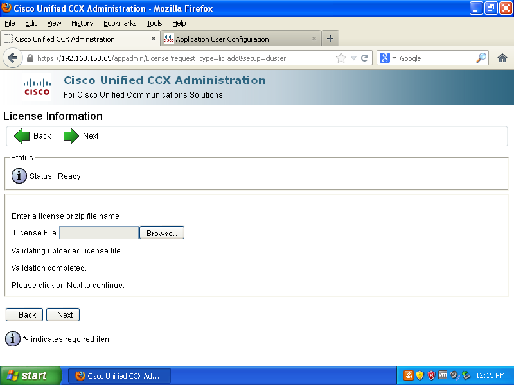Click the Firefox icon in title bar

(6, 8)
